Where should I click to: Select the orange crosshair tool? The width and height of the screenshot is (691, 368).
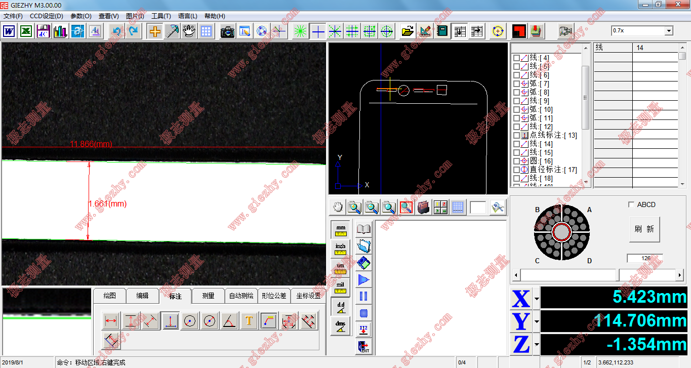[155, 31]
